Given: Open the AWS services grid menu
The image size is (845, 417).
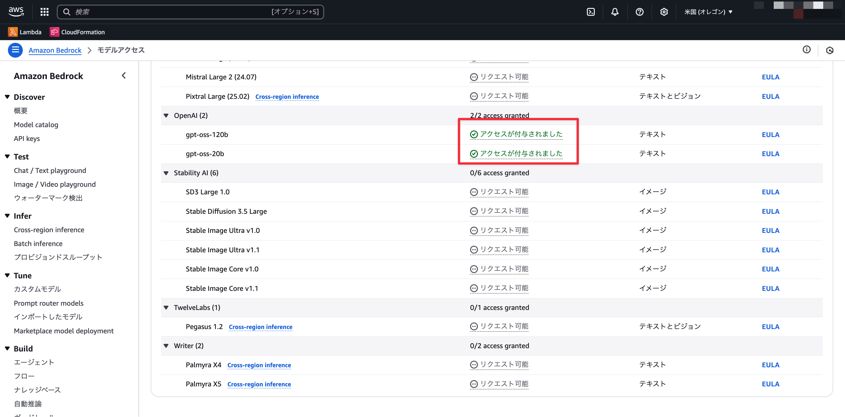Looking at the screenshot, I should click(x=45, y=12).
